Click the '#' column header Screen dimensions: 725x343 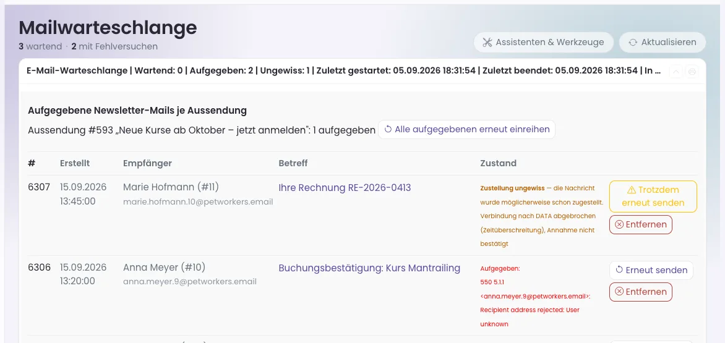pyautogui.click(x=32, y=163)
